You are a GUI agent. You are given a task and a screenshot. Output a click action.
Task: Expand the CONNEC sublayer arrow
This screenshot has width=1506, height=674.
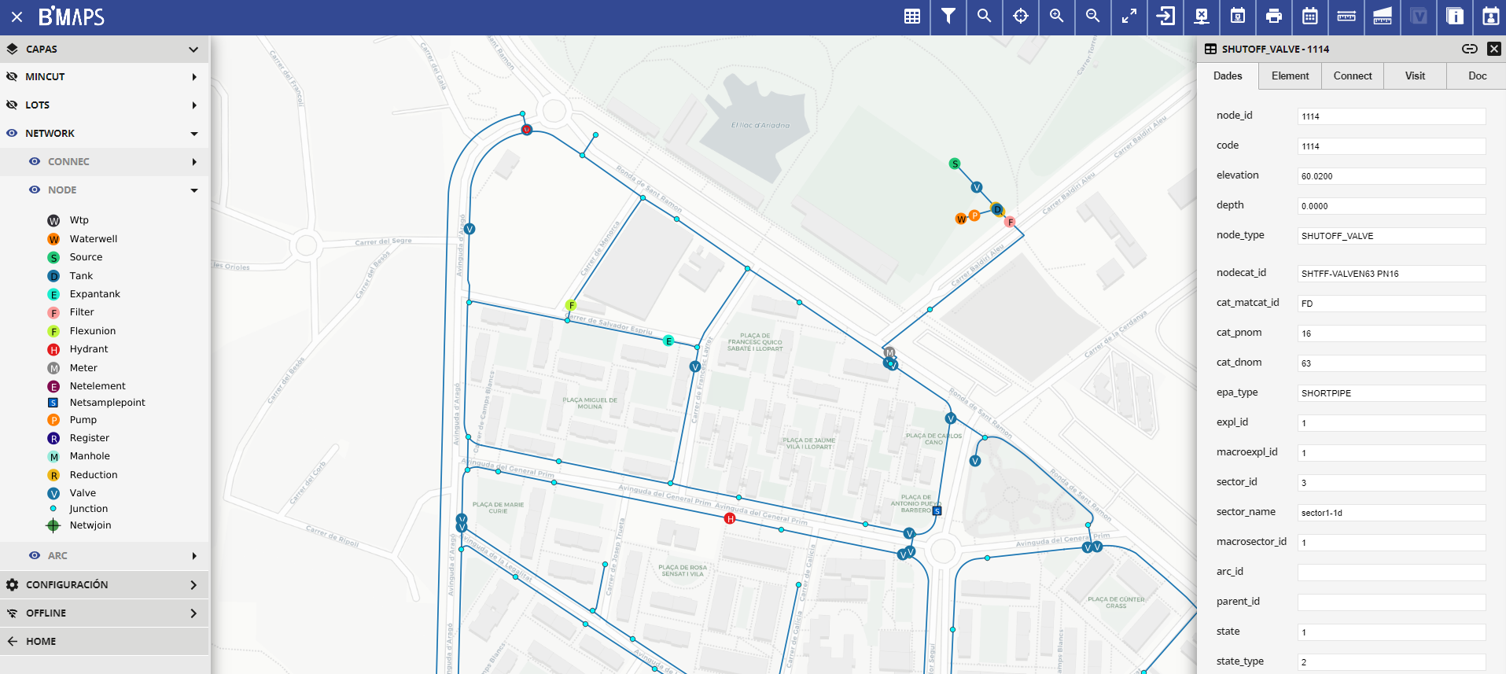coord(194,162)
